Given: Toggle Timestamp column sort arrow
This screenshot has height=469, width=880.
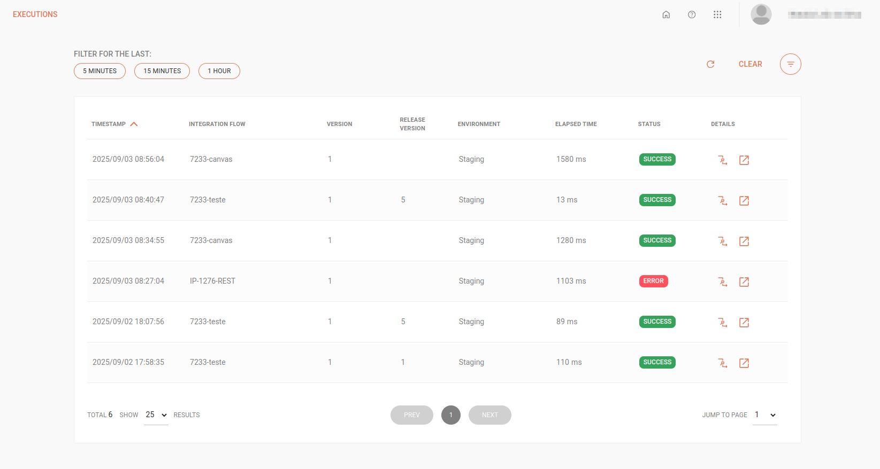Looking at the screenshot, I should tap(134, 124).
